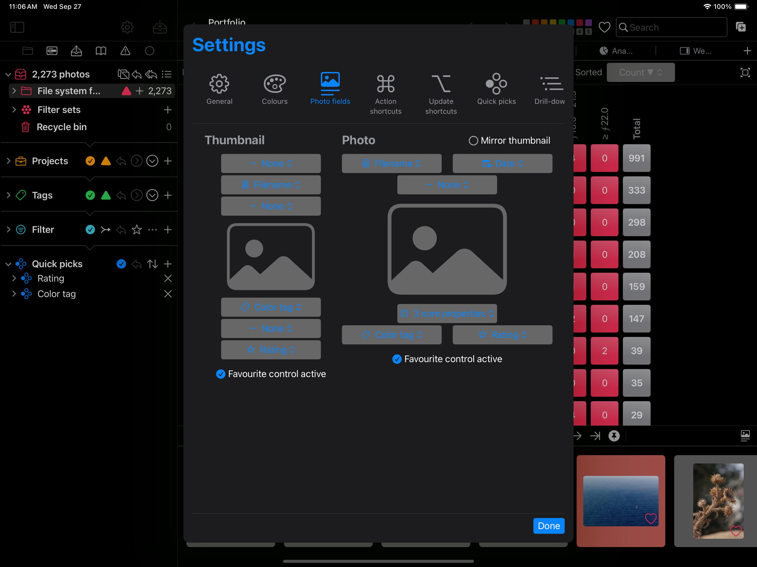Click the blue color tag swatch
757x567 pixels.
[x=571, y=22]
